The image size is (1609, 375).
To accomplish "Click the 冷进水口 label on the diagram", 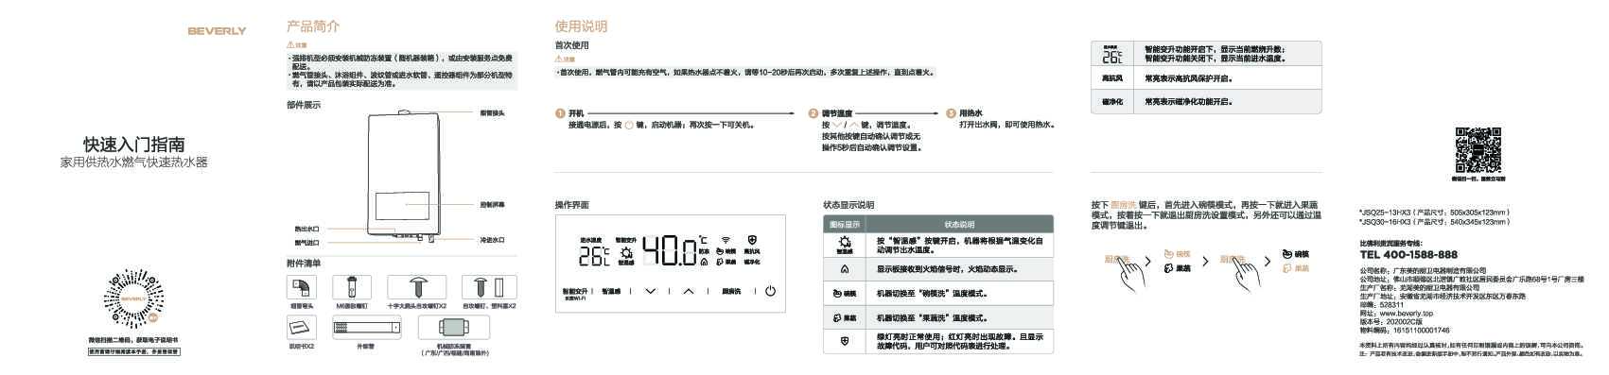I will (492, 240).
